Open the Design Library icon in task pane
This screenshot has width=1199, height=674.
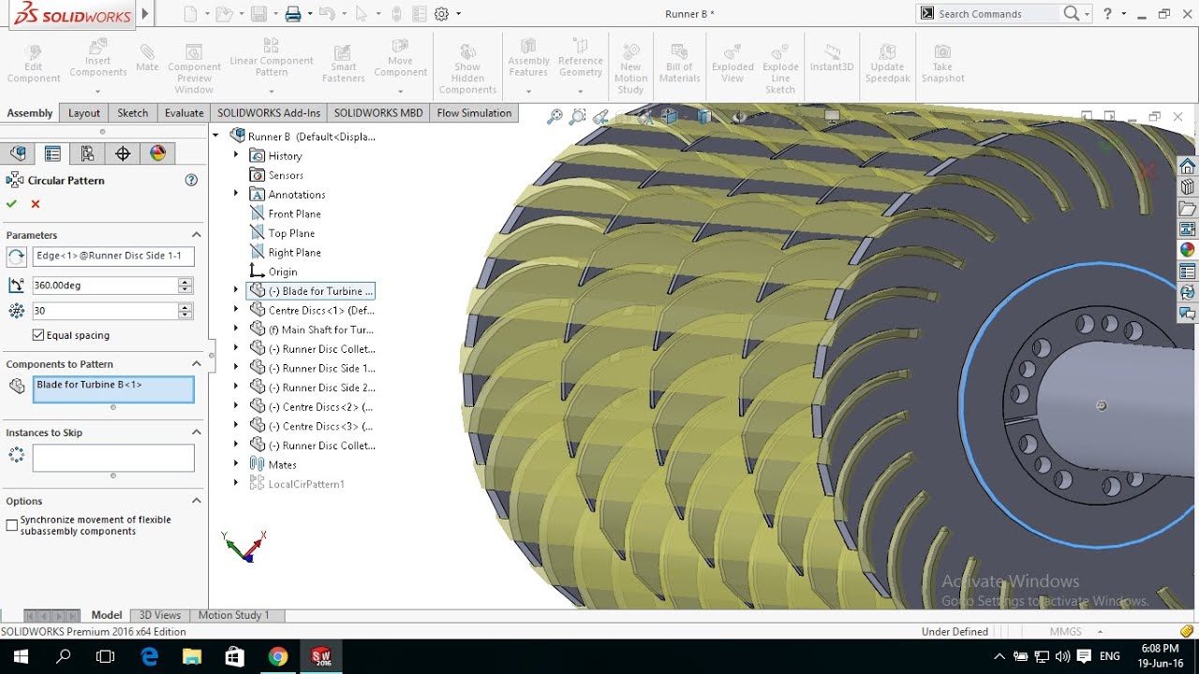coord(1187,187)
